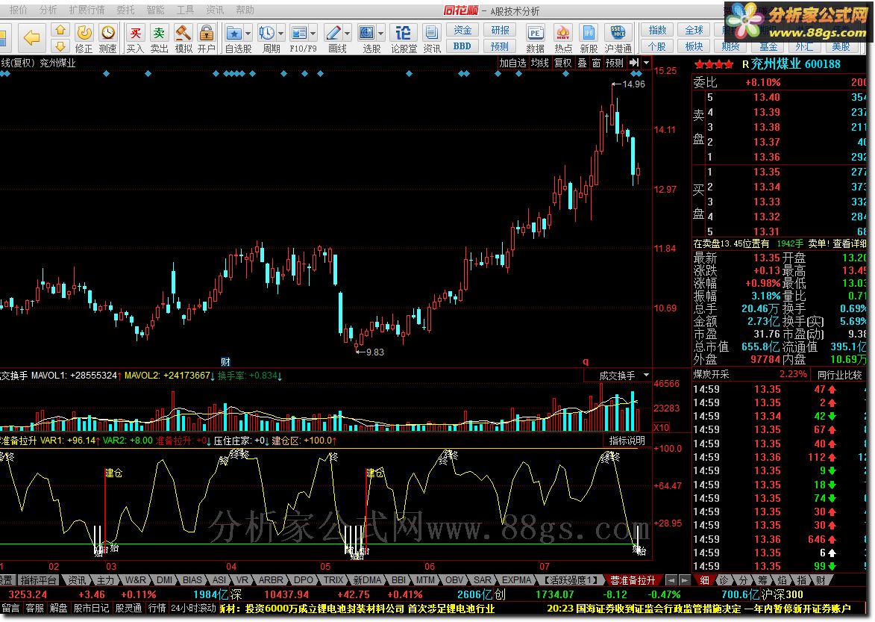Image resolution: width=875 pixels, height=622 pixels.
Task: Open the 委托 menu
Action: click(x=125, y=10)
